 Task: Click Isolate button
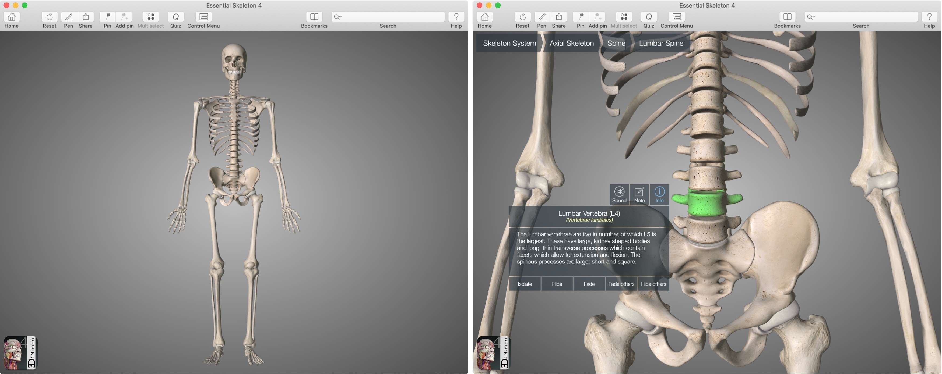[525, 284]
